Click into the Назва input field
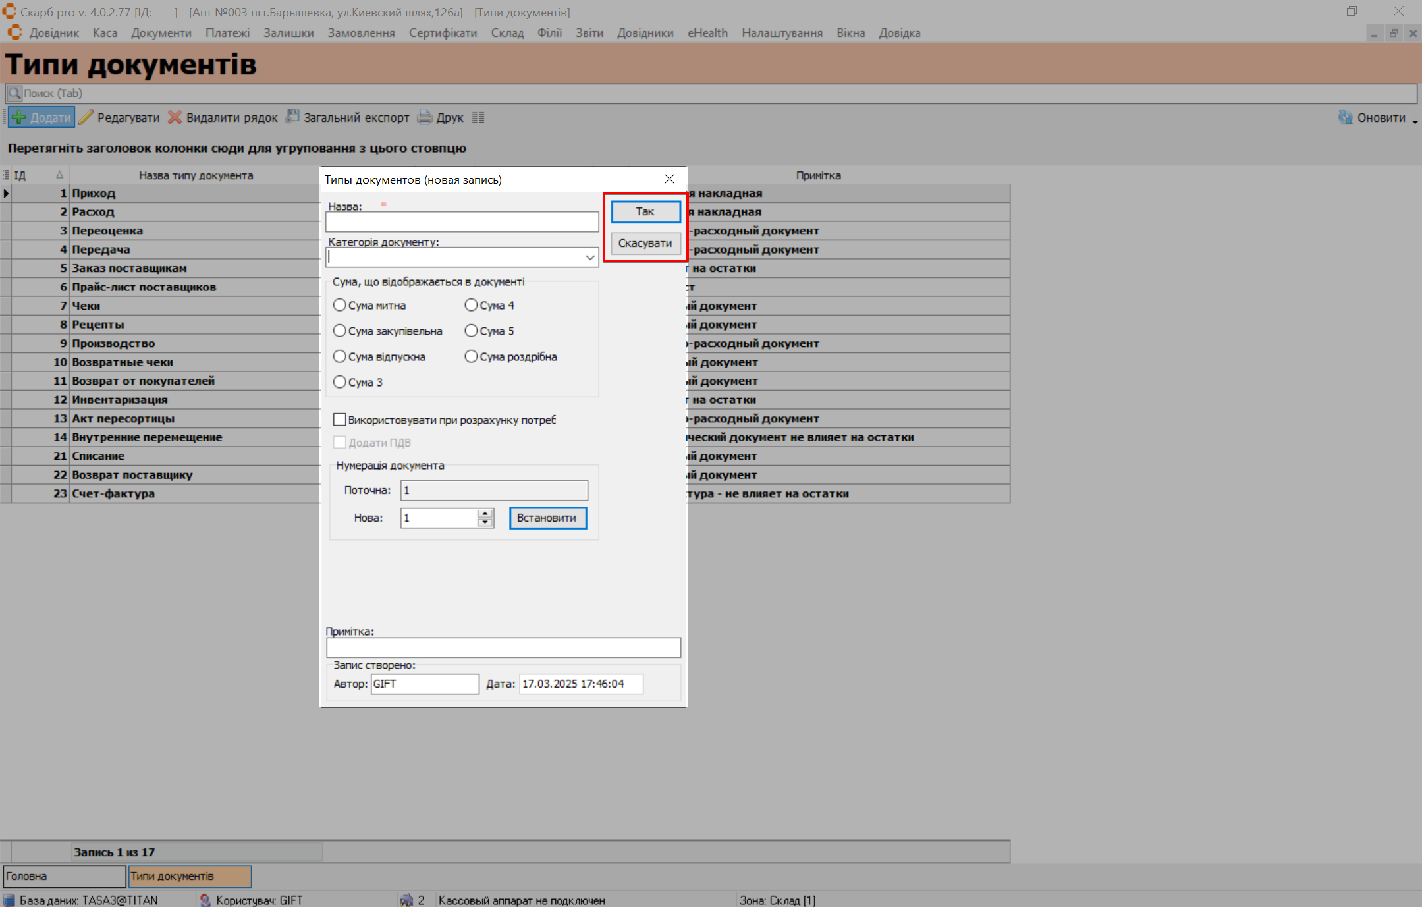The image size is (1422, 907). [462, 222]
